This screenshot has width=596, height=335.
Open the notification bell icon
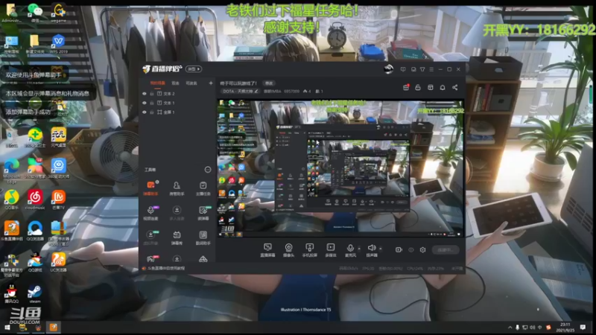click(x=443, y=87)
